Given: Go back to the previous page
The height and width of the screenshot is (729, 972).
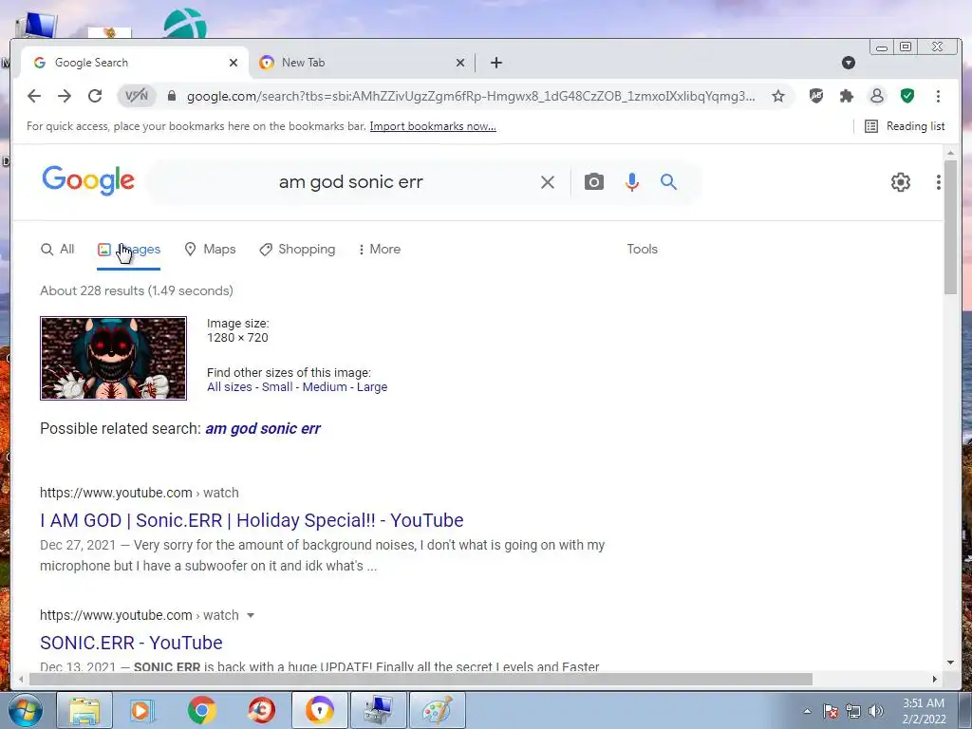Looking at the screenshot, I should coord(34,96).
